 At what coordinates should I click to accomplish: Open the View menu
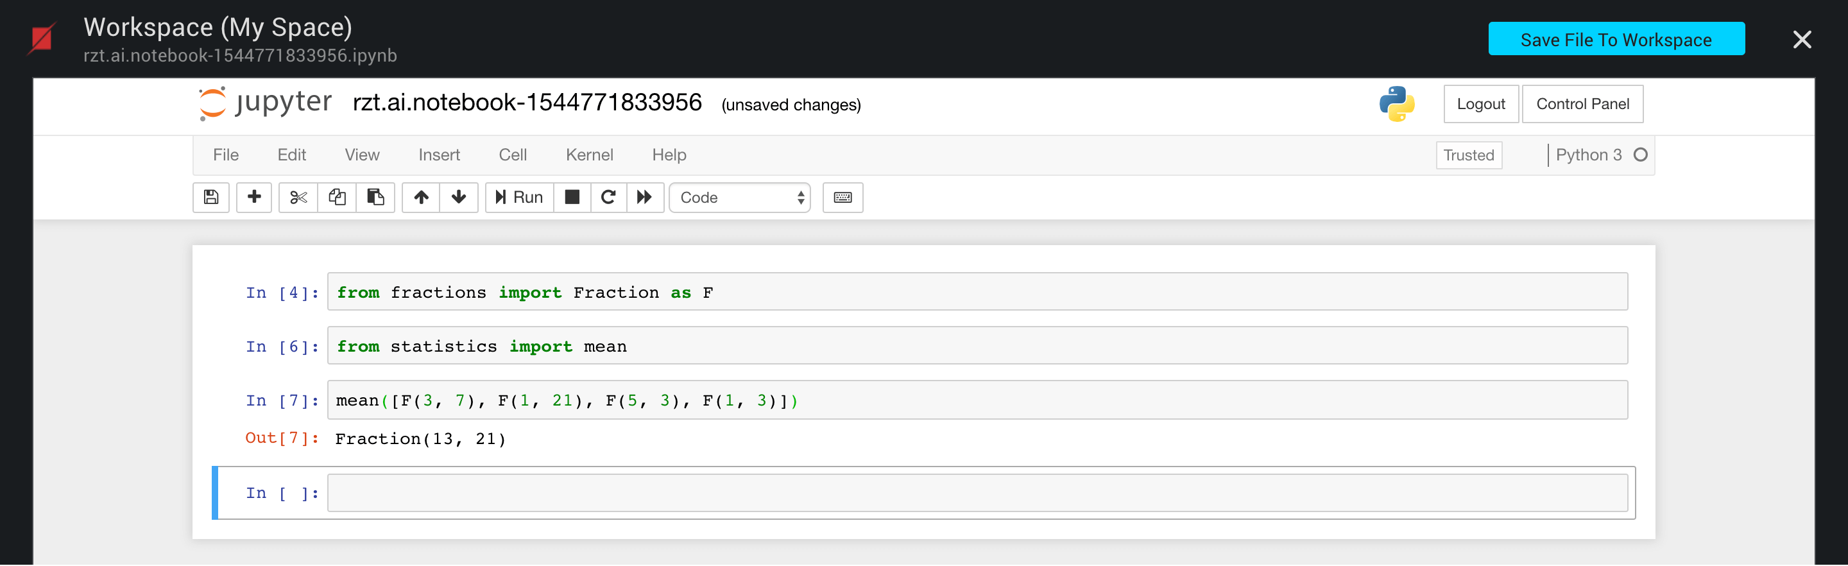click(x=361, y=155)
